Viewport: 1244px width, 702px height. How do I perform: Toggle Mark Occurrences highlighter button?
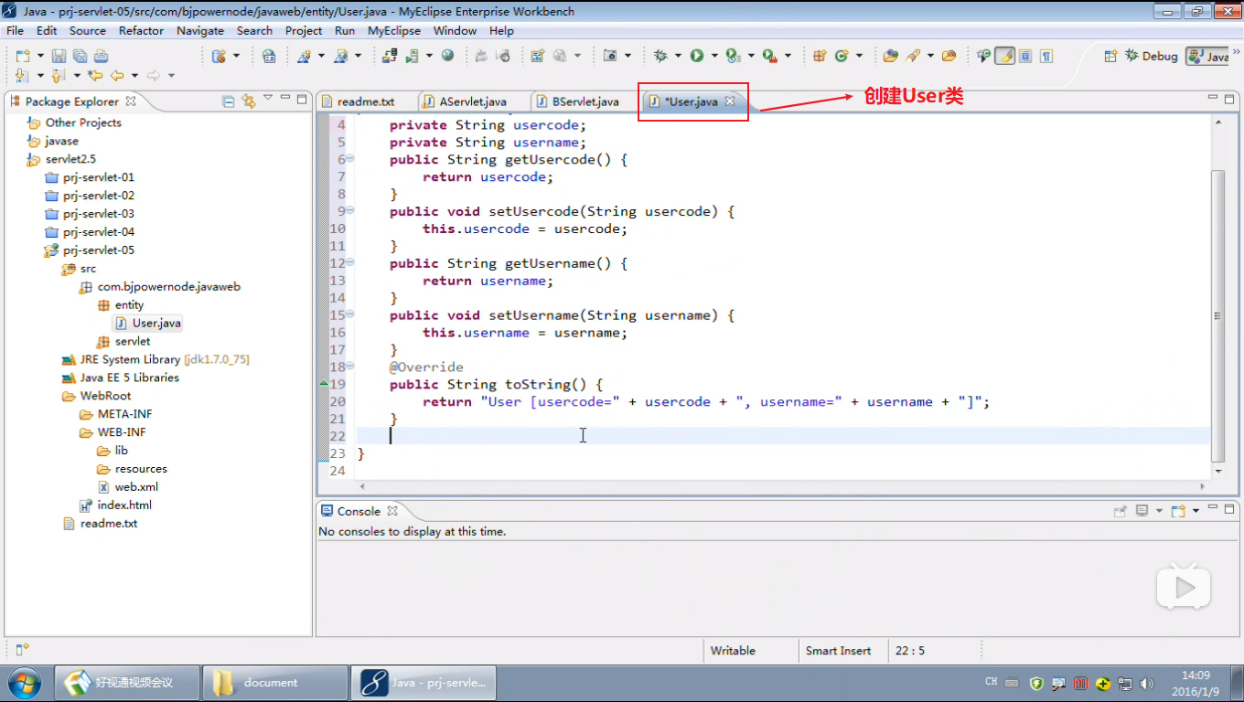pos(1004,56)
